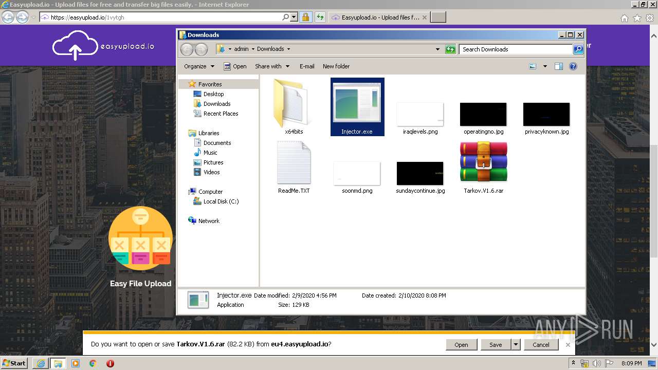
Task: Select the Easyupload.io browser tab
Action: 379,17
